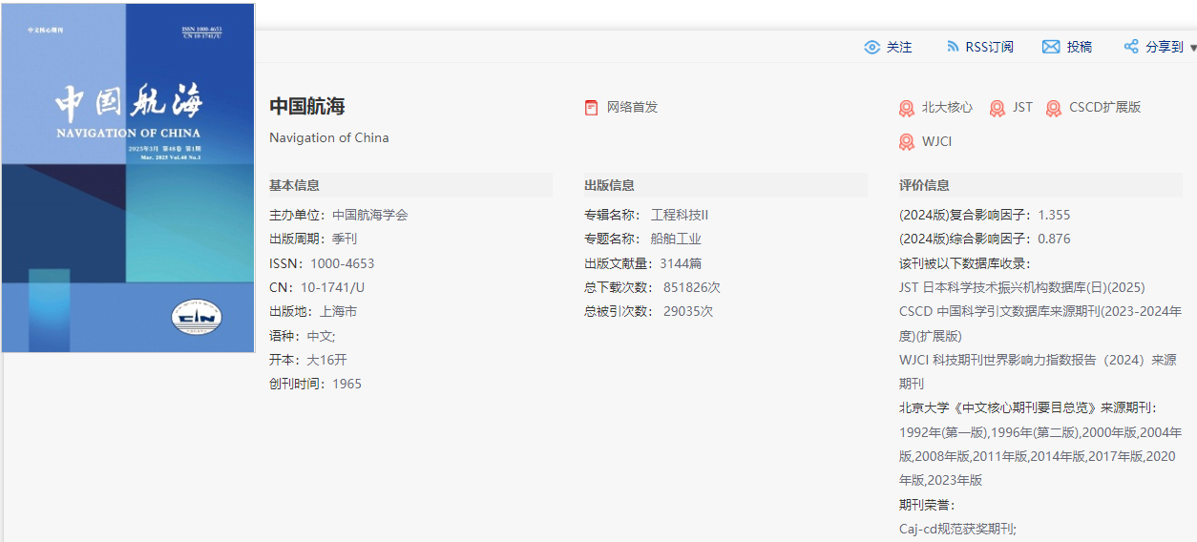Click the 北大核心 label text
1197x542 pixels.
tap(947, 107)
